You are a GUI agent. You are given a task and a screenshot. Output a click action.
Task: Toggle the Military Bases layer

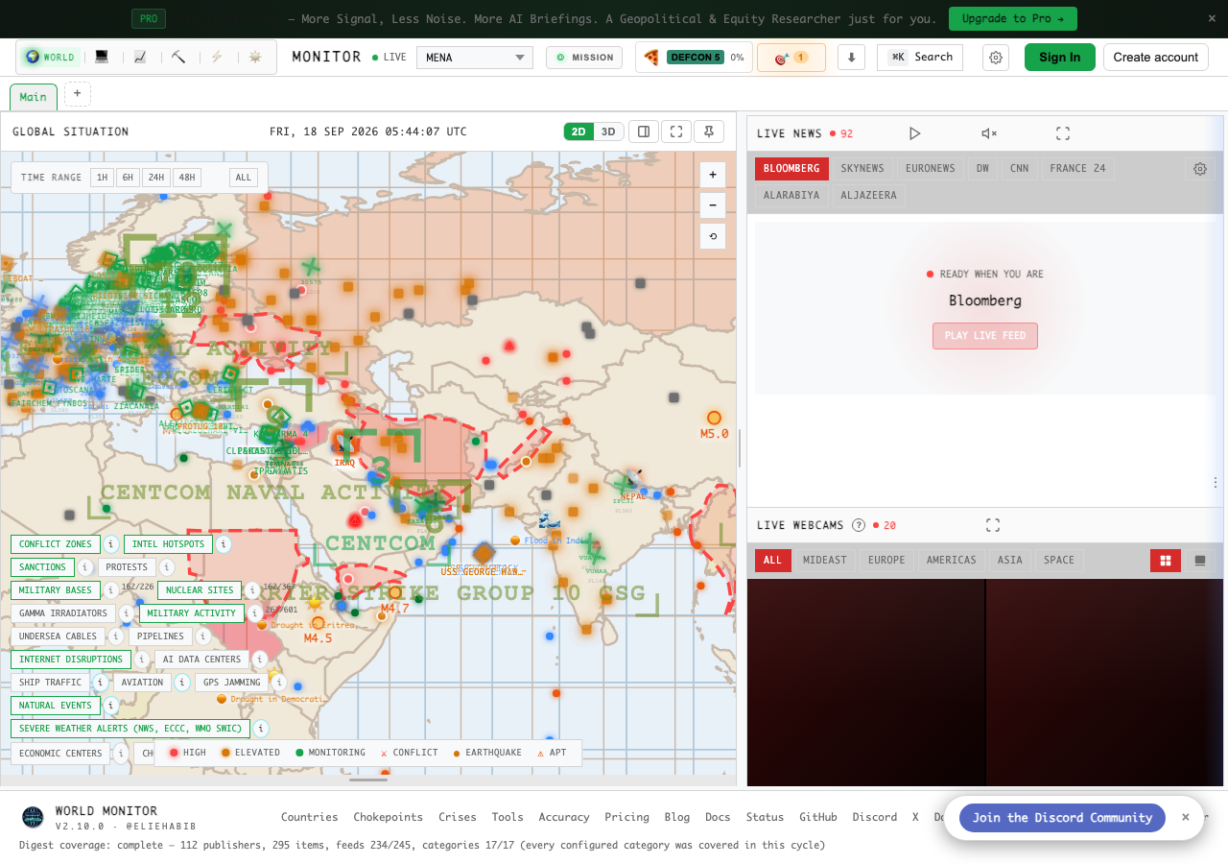(x=56, y=590)
